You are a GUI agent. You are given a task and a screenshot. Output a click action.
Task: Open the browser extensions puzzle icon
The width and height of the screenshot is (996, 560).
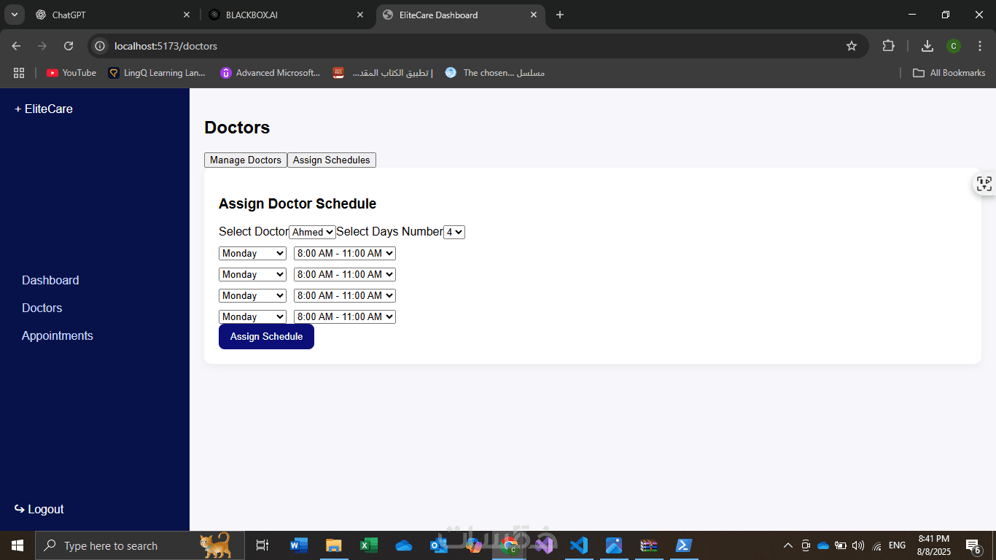(x=888, y=46)
